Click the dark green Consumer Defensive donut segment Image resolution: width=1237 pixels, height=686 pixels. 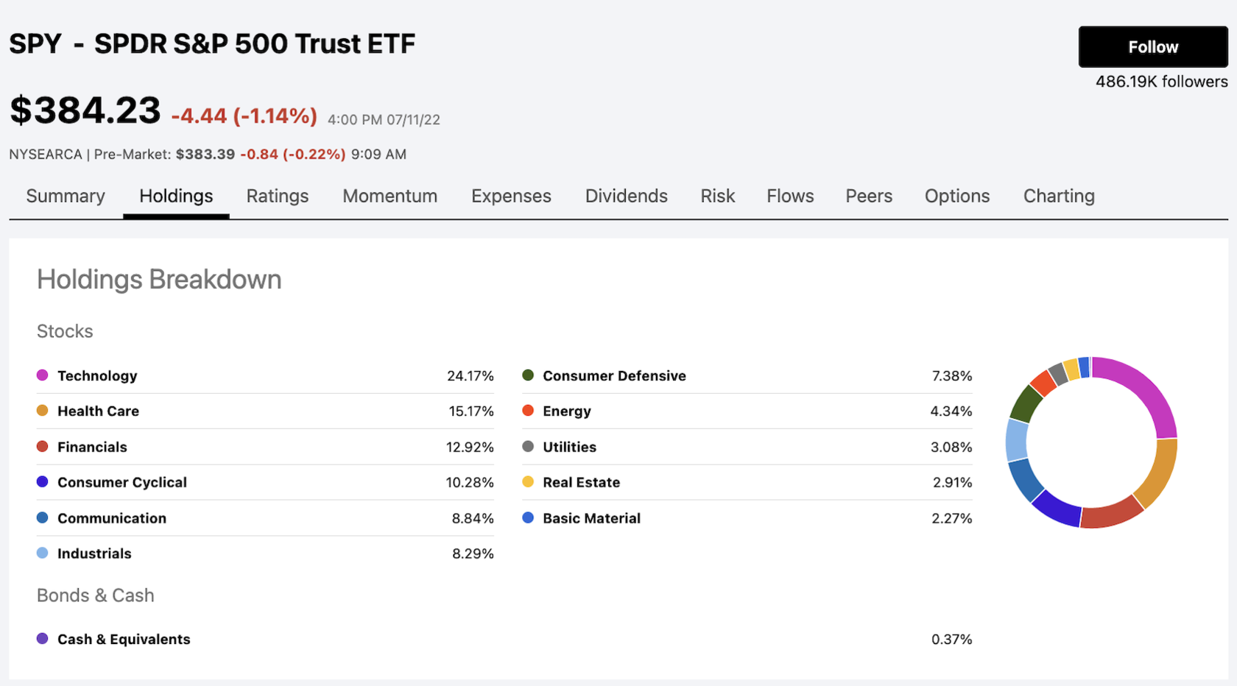click(x=1026, y=403)
